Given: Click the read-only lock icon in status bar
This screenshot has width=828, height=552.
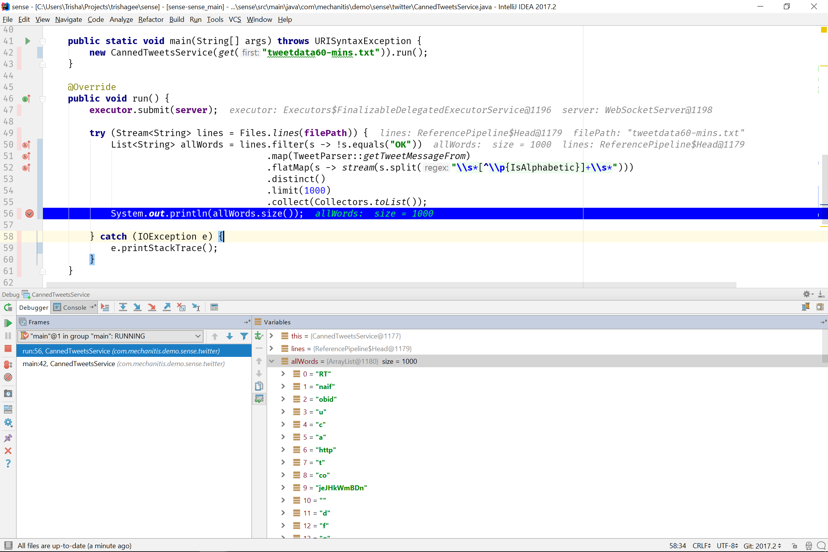Looking at the screenshot, I should (x=795, y=545).
